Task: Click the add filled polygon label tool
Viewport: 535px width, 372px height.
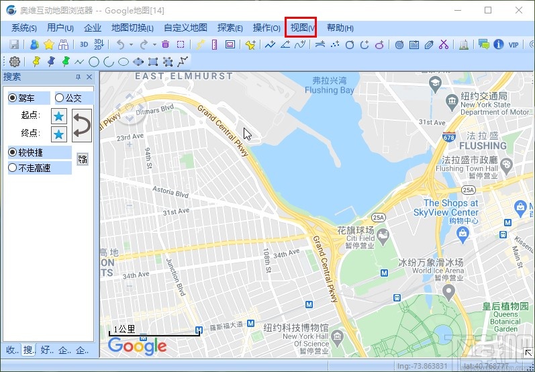Action: pos(429,44)
